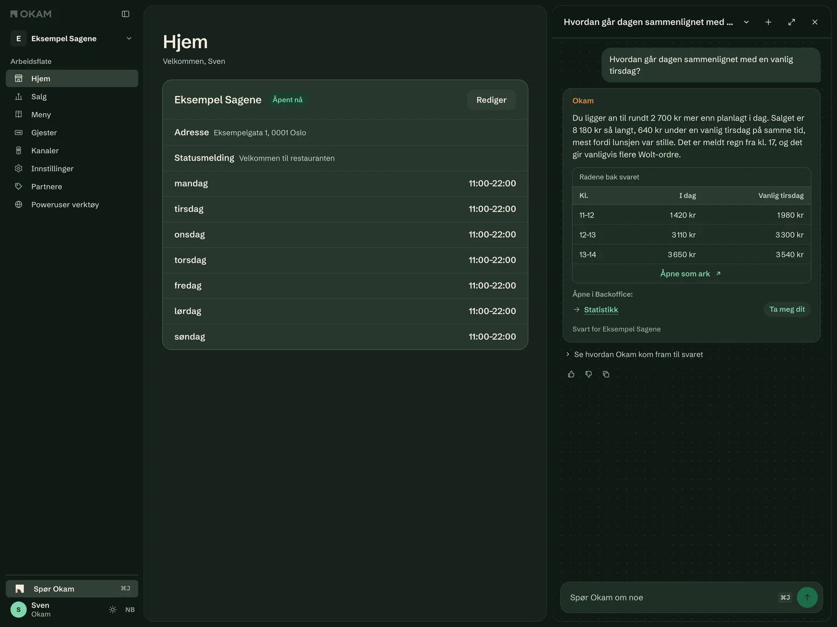This screenshot has height=627, width=837.
Task: Close the Okam chat panel
Action: point(815,22)
